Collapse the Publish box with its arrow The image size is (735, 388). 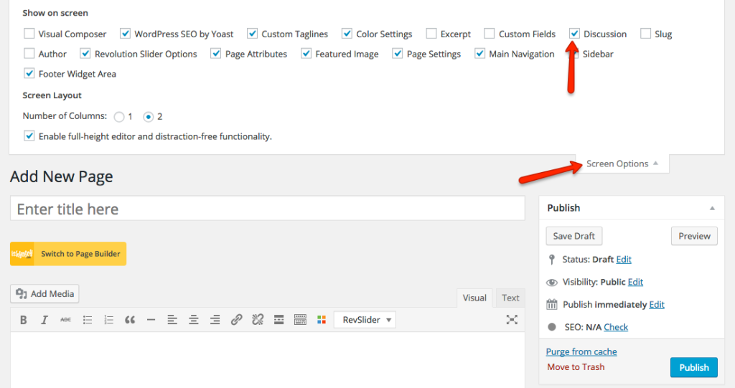(x=712, y=208)
